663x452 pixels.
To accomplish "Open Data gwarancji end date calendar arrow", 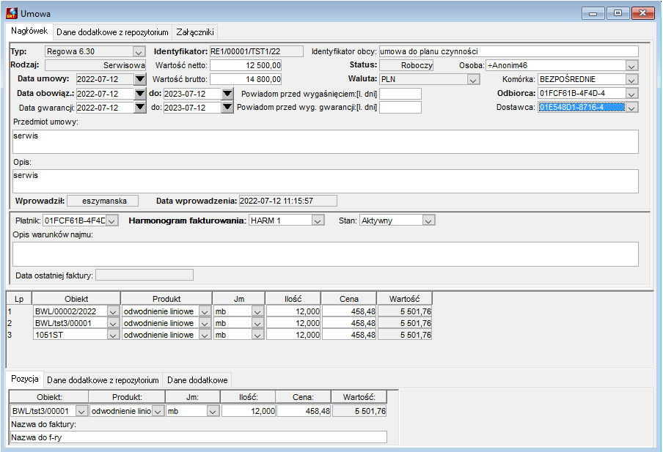I will pos(227,108).
